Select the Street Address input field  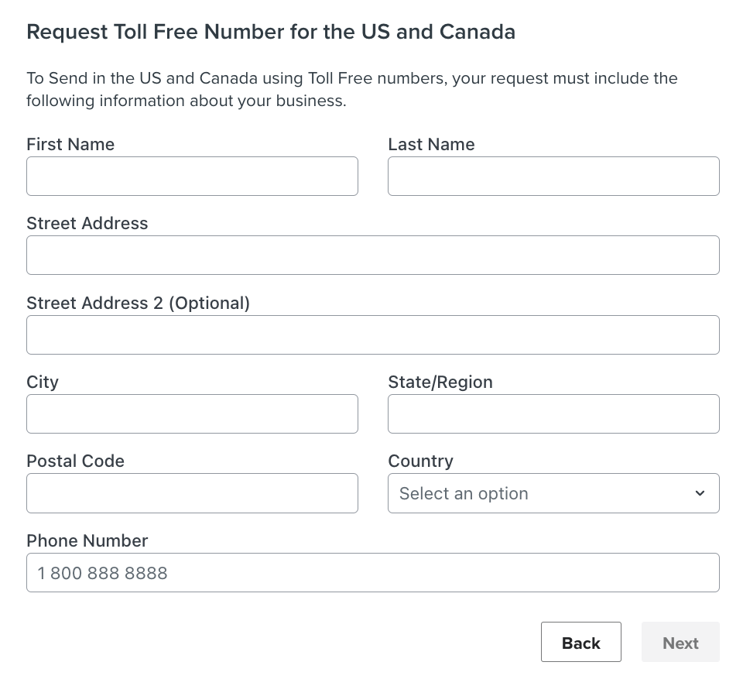[372, 256]
